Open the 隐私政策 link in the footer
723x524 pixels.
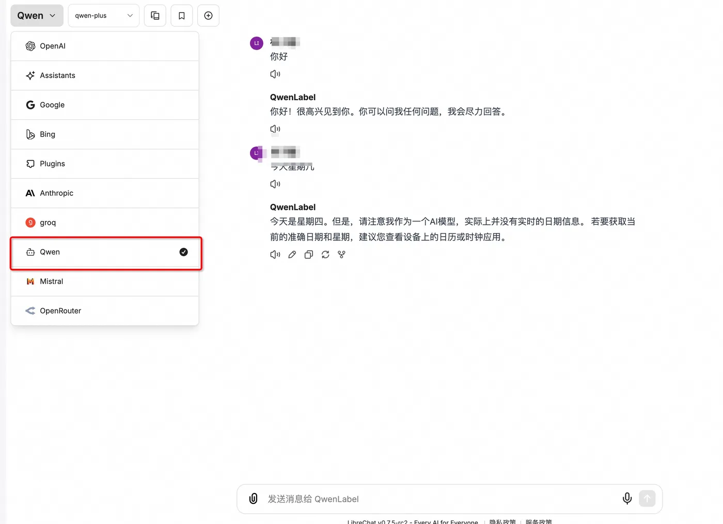point(502,521)
